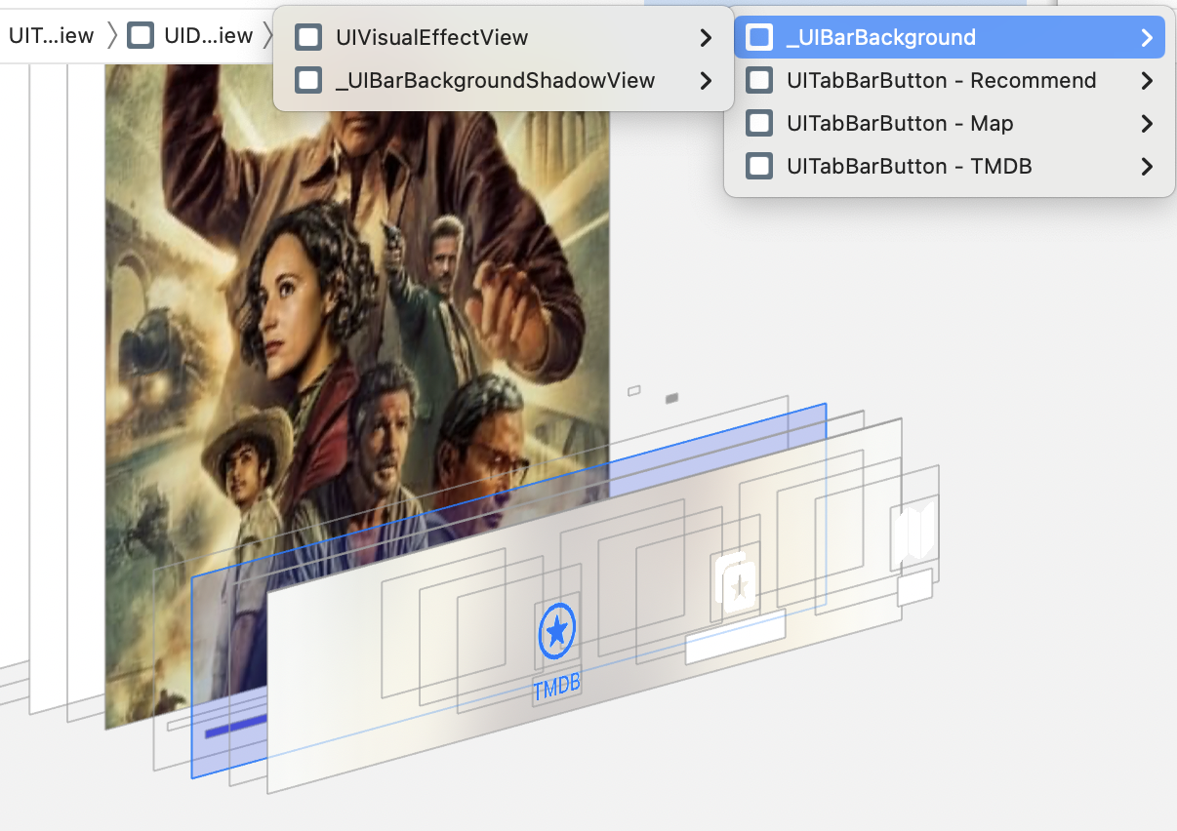
Task: Choose the UITabBarButton - TMDB entry
Action: coord(949,167)
